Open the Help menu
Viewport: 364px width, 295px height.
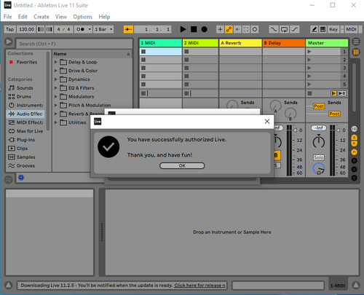[104, 17]
